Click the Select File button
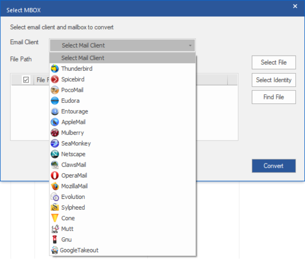305x259 pixels. click(x=273, y=62)
